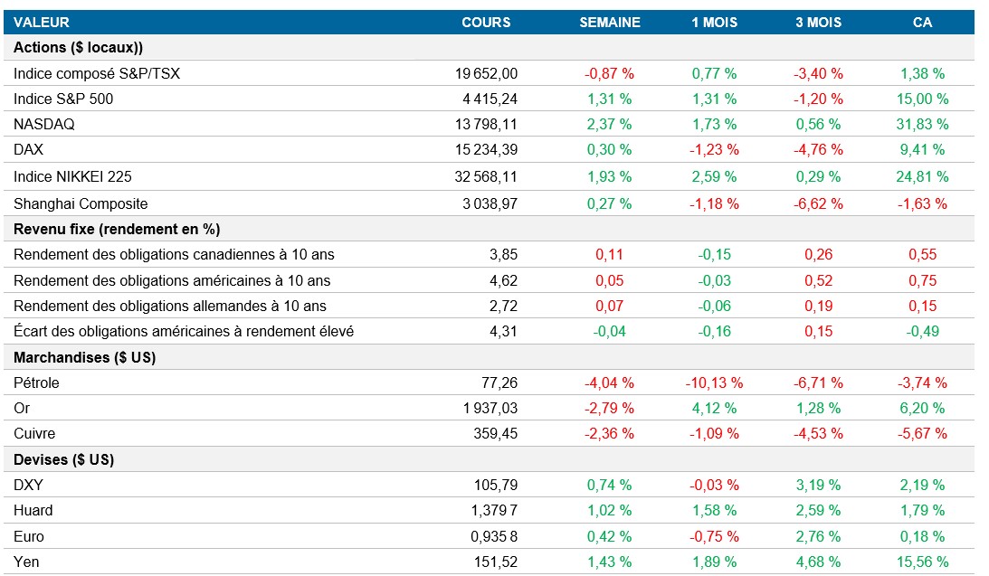Click the VALEUR column header
989x576 pixels.
(42, 22)
